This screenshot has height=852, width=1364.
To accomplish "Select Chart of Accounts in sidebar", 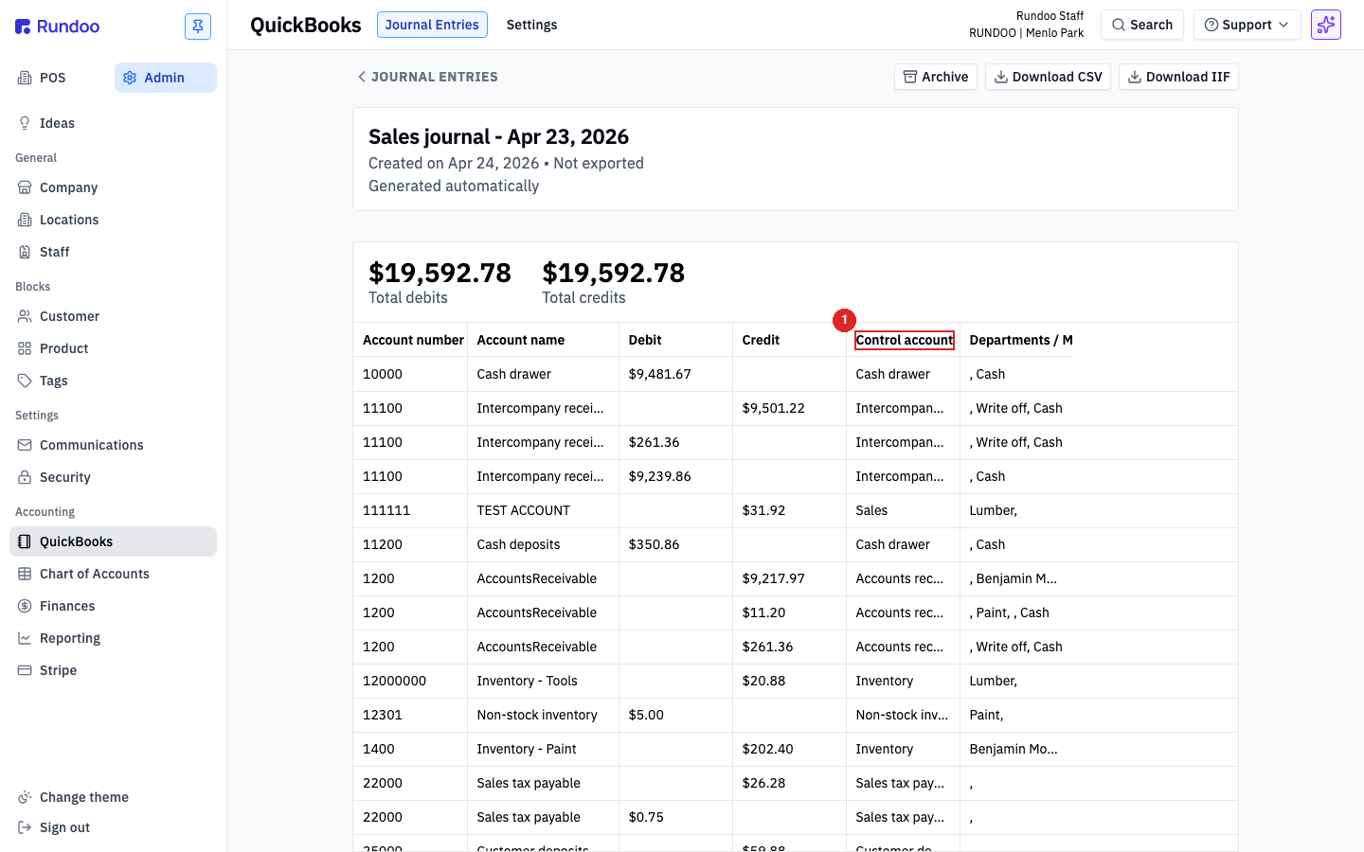I will [113, 574].
